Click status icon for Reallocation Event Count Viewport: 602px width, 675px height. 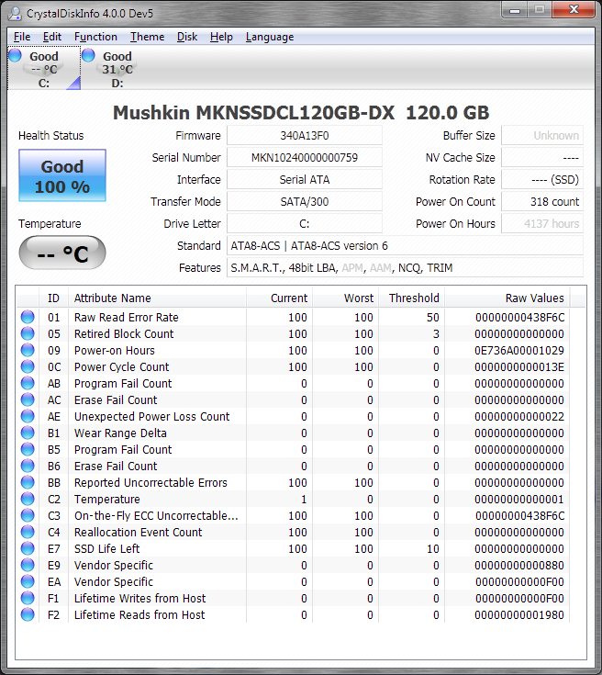[28, 532]
